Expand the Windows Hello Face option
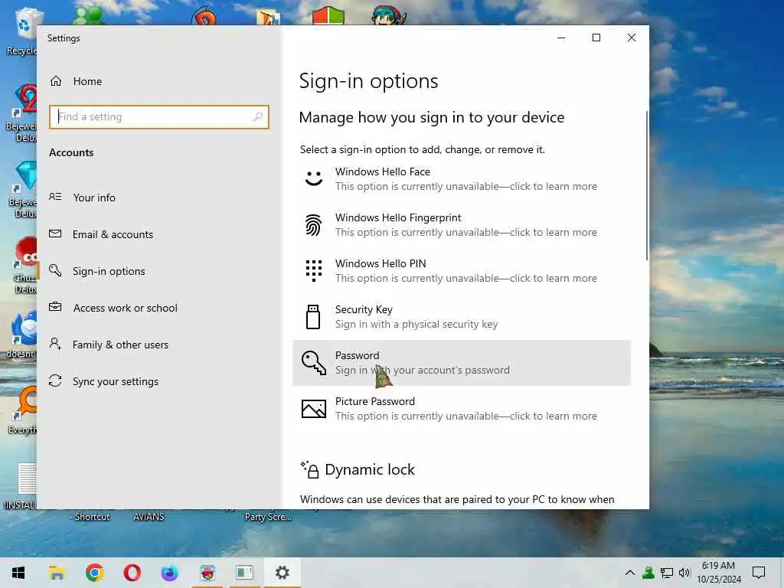 (x=462, y=179)
